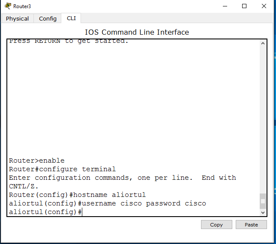This screenshot has width=276, height=244.
Task: Click the empty scrollbar track above thumb
Action: pyautogui.click(x=263, y=119)
